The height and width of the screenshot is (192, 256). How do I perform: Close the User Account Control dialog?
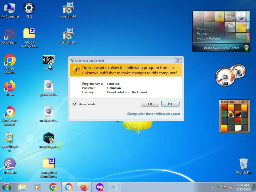(x=178, y=60)
